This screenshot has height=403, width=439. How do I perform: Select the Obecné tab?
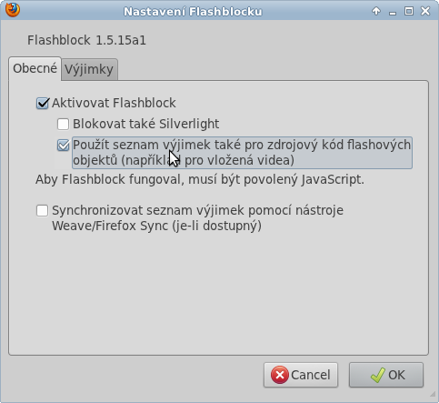(35, 68)
